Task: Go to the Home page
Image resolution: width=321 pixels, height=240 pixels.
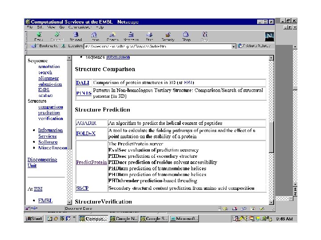Action: point(94,37)
